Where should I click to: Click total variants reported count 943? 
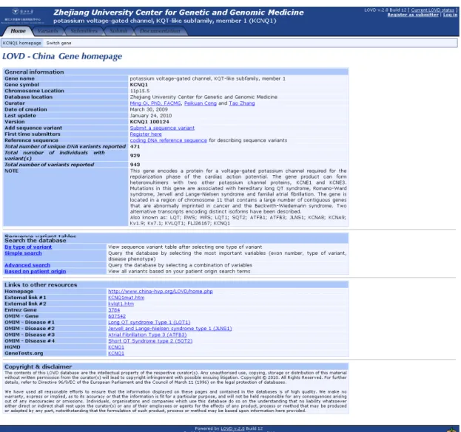point(135,165)
